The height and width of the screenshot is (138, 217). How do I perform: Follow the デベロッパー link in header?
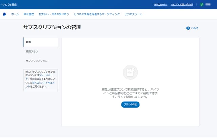(x=160, y=5)
